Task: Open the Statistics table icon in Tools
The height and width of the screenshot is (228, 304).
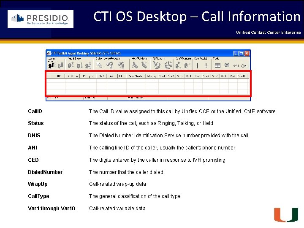Action: tap(217, 65)
